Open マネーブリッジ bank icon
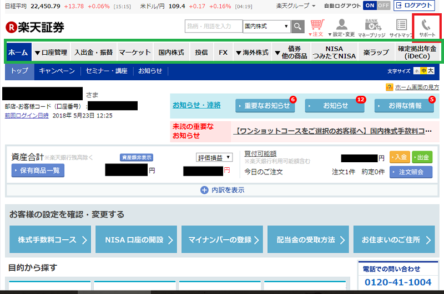Screen dimensions: 444x294 pos(372,28)
